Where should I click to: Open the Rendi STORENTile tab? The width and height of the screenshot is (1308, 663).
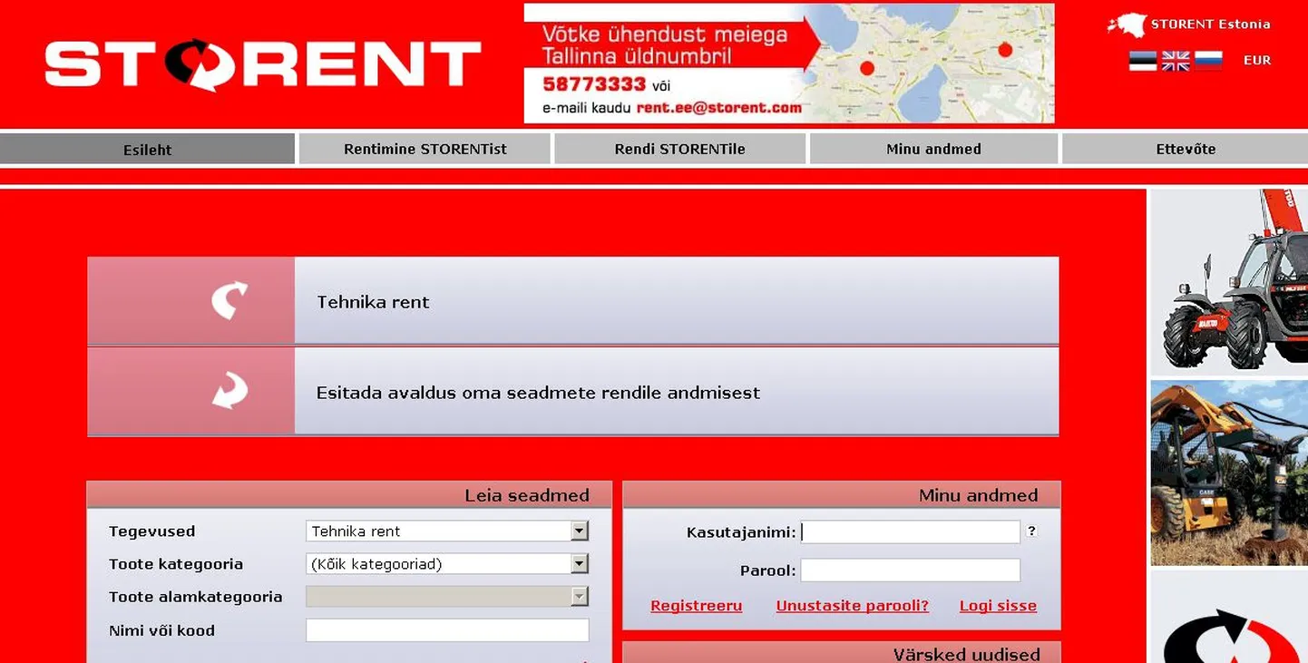[679, 149]
